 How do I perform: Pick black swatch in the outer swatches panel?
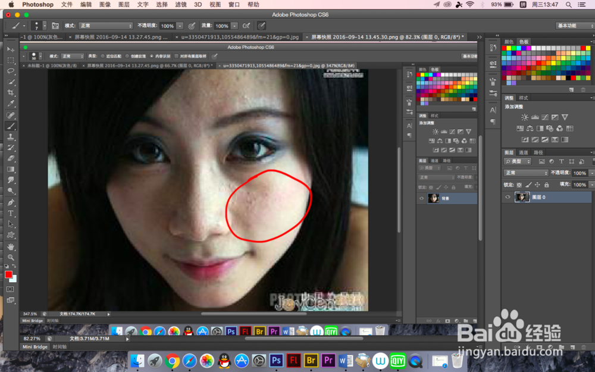click(568, 78)
